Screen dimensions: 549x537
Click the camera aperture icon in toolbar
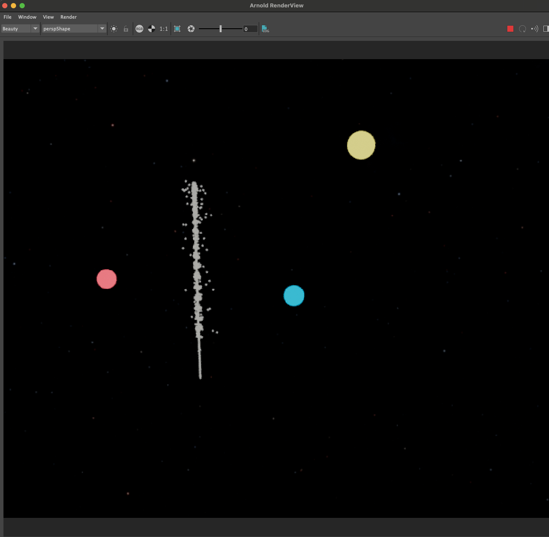[191, 29]
